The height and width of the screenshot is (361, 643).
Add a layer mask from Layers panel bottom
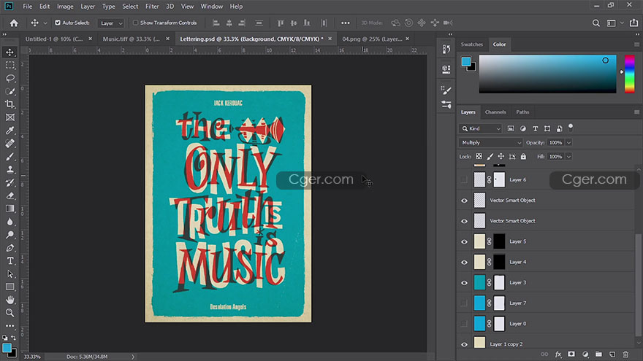pyautogui.click(x=571, y=354)
